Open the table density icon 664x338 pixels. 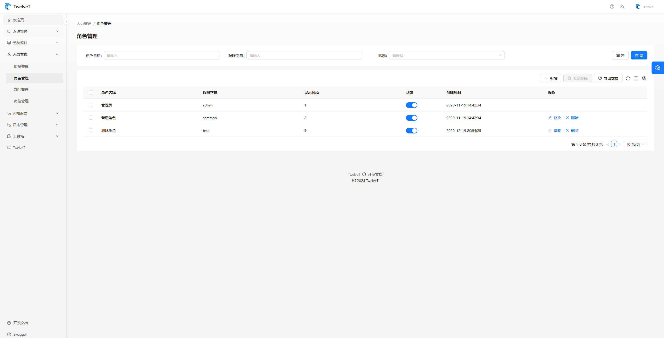(x=636, y=78)
